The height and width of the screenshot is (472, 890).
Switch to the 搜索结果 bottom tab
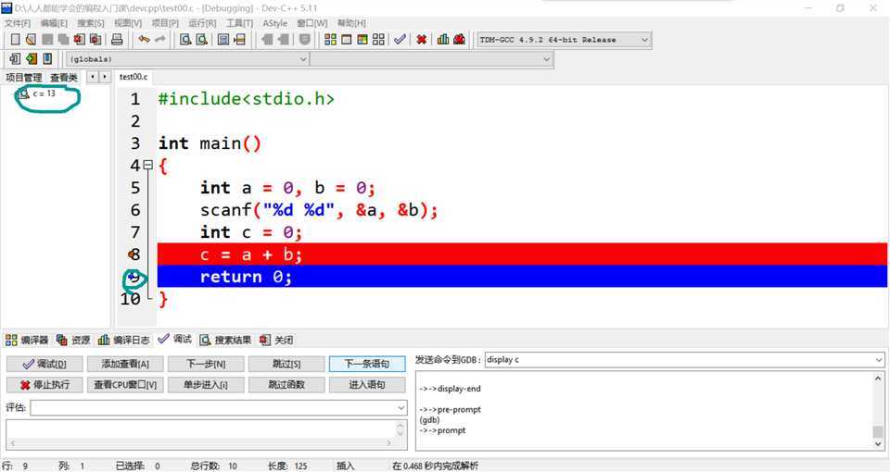[x=225, y=340]
